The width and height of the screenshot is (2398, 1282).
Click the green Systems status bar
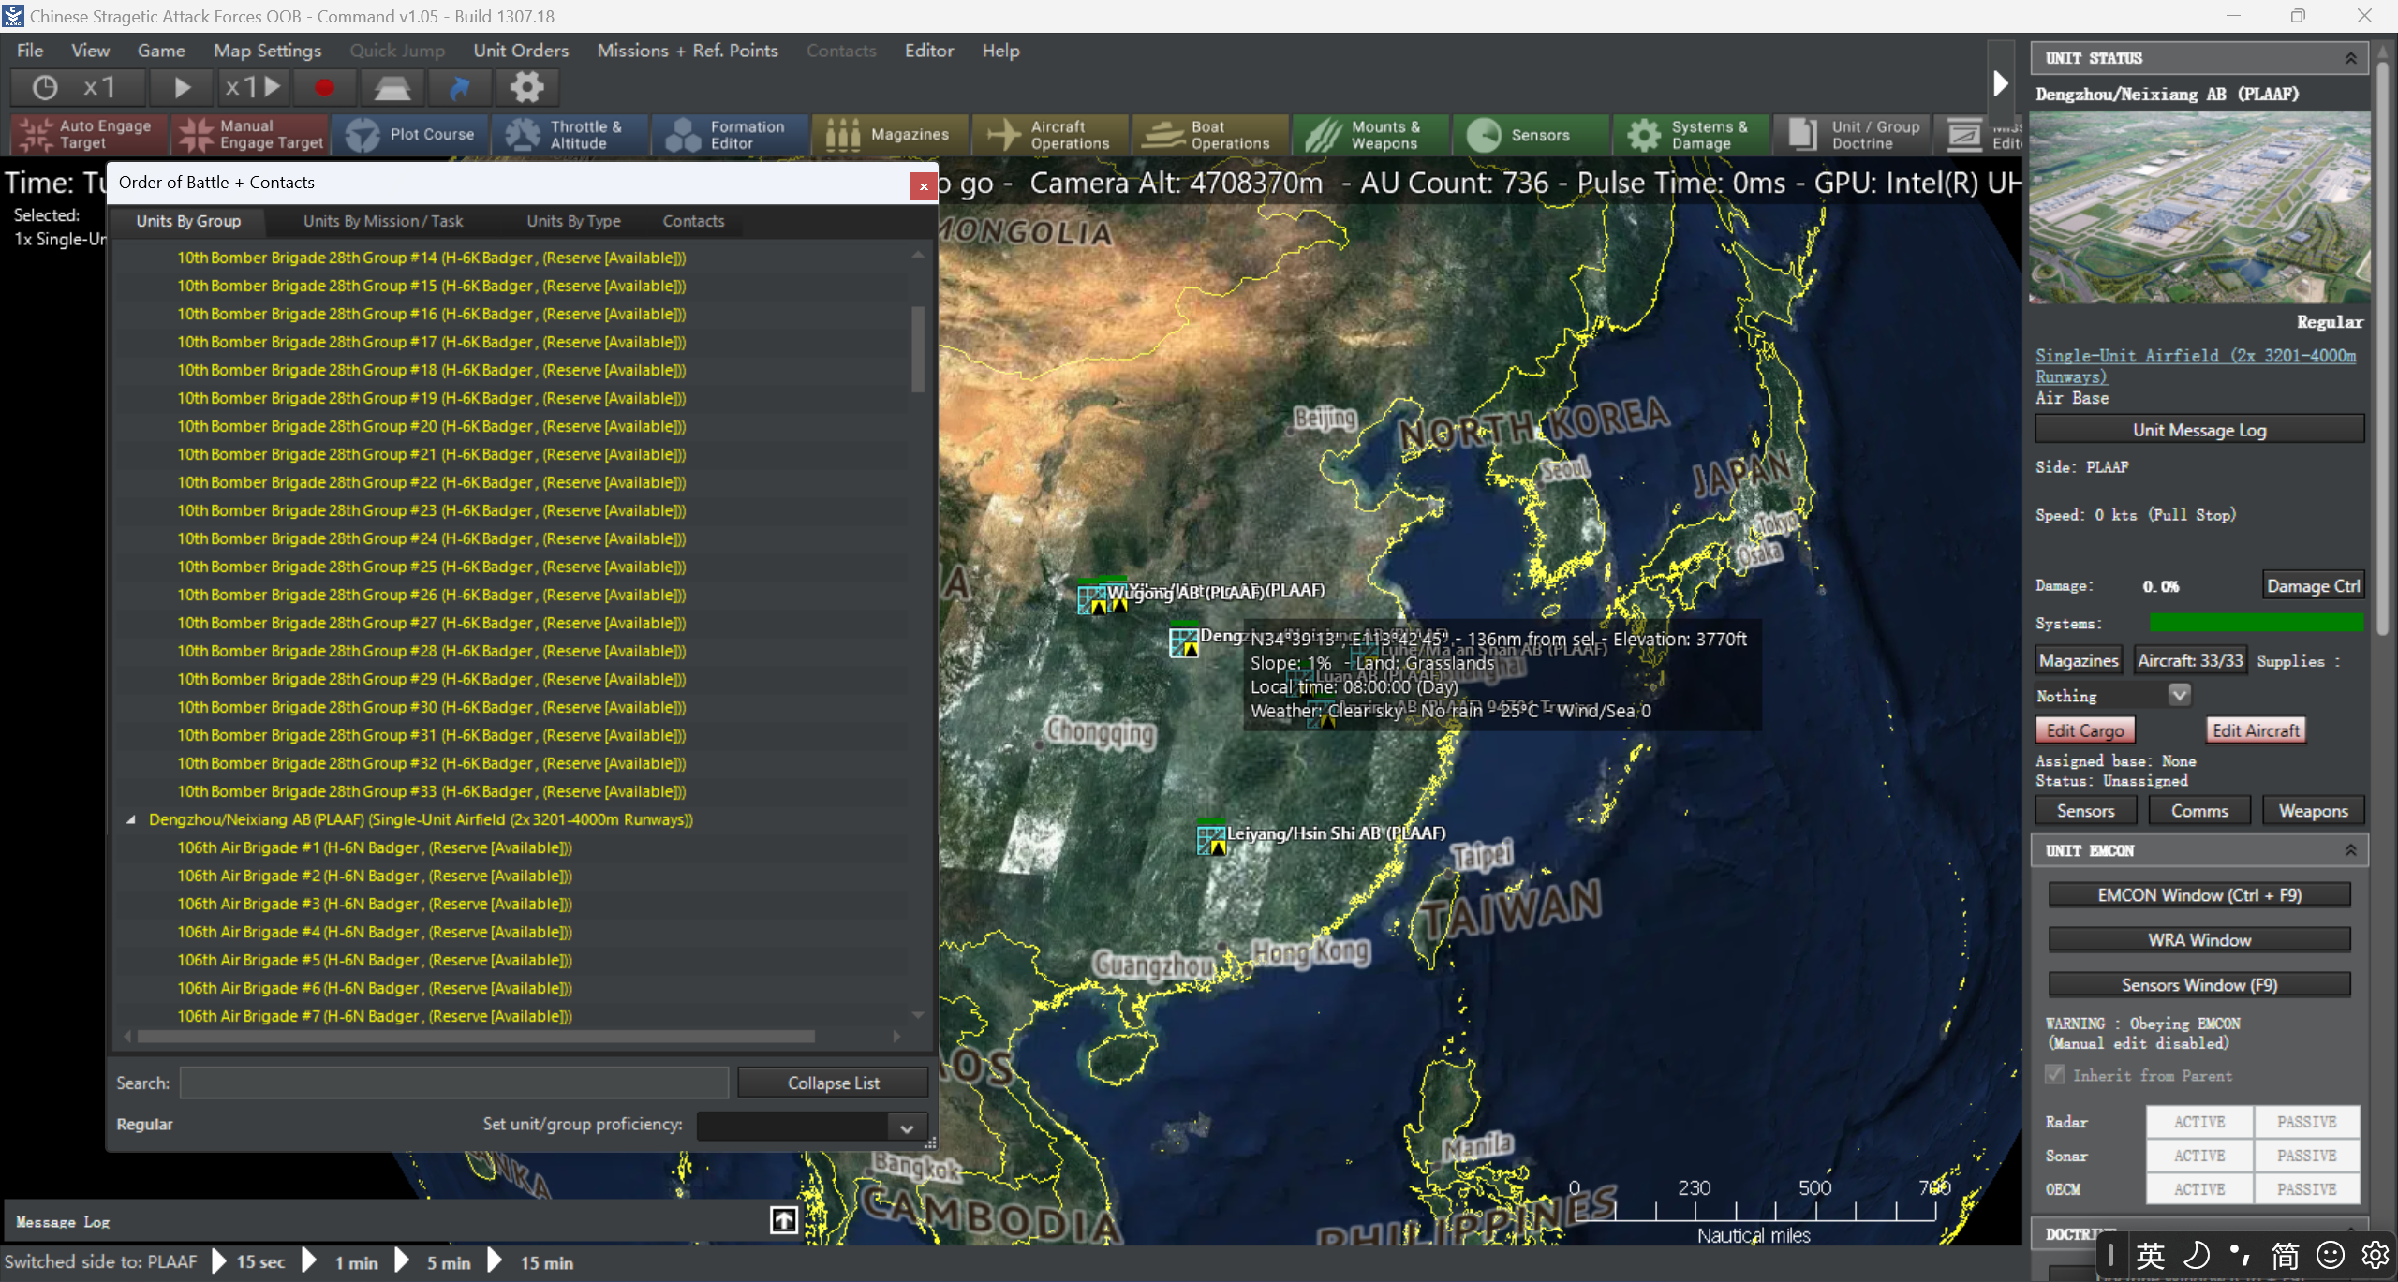pyautogui.click(x=2256, y=623)
